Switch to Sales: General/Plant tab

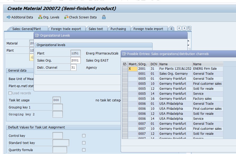pyautogui.click(x=26, y=29)
